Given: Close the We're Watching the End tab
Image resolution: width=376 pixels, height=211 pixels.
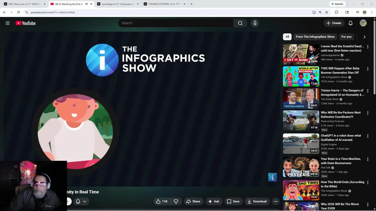Looking at the screenshot, I should click(x=91, y=4).
